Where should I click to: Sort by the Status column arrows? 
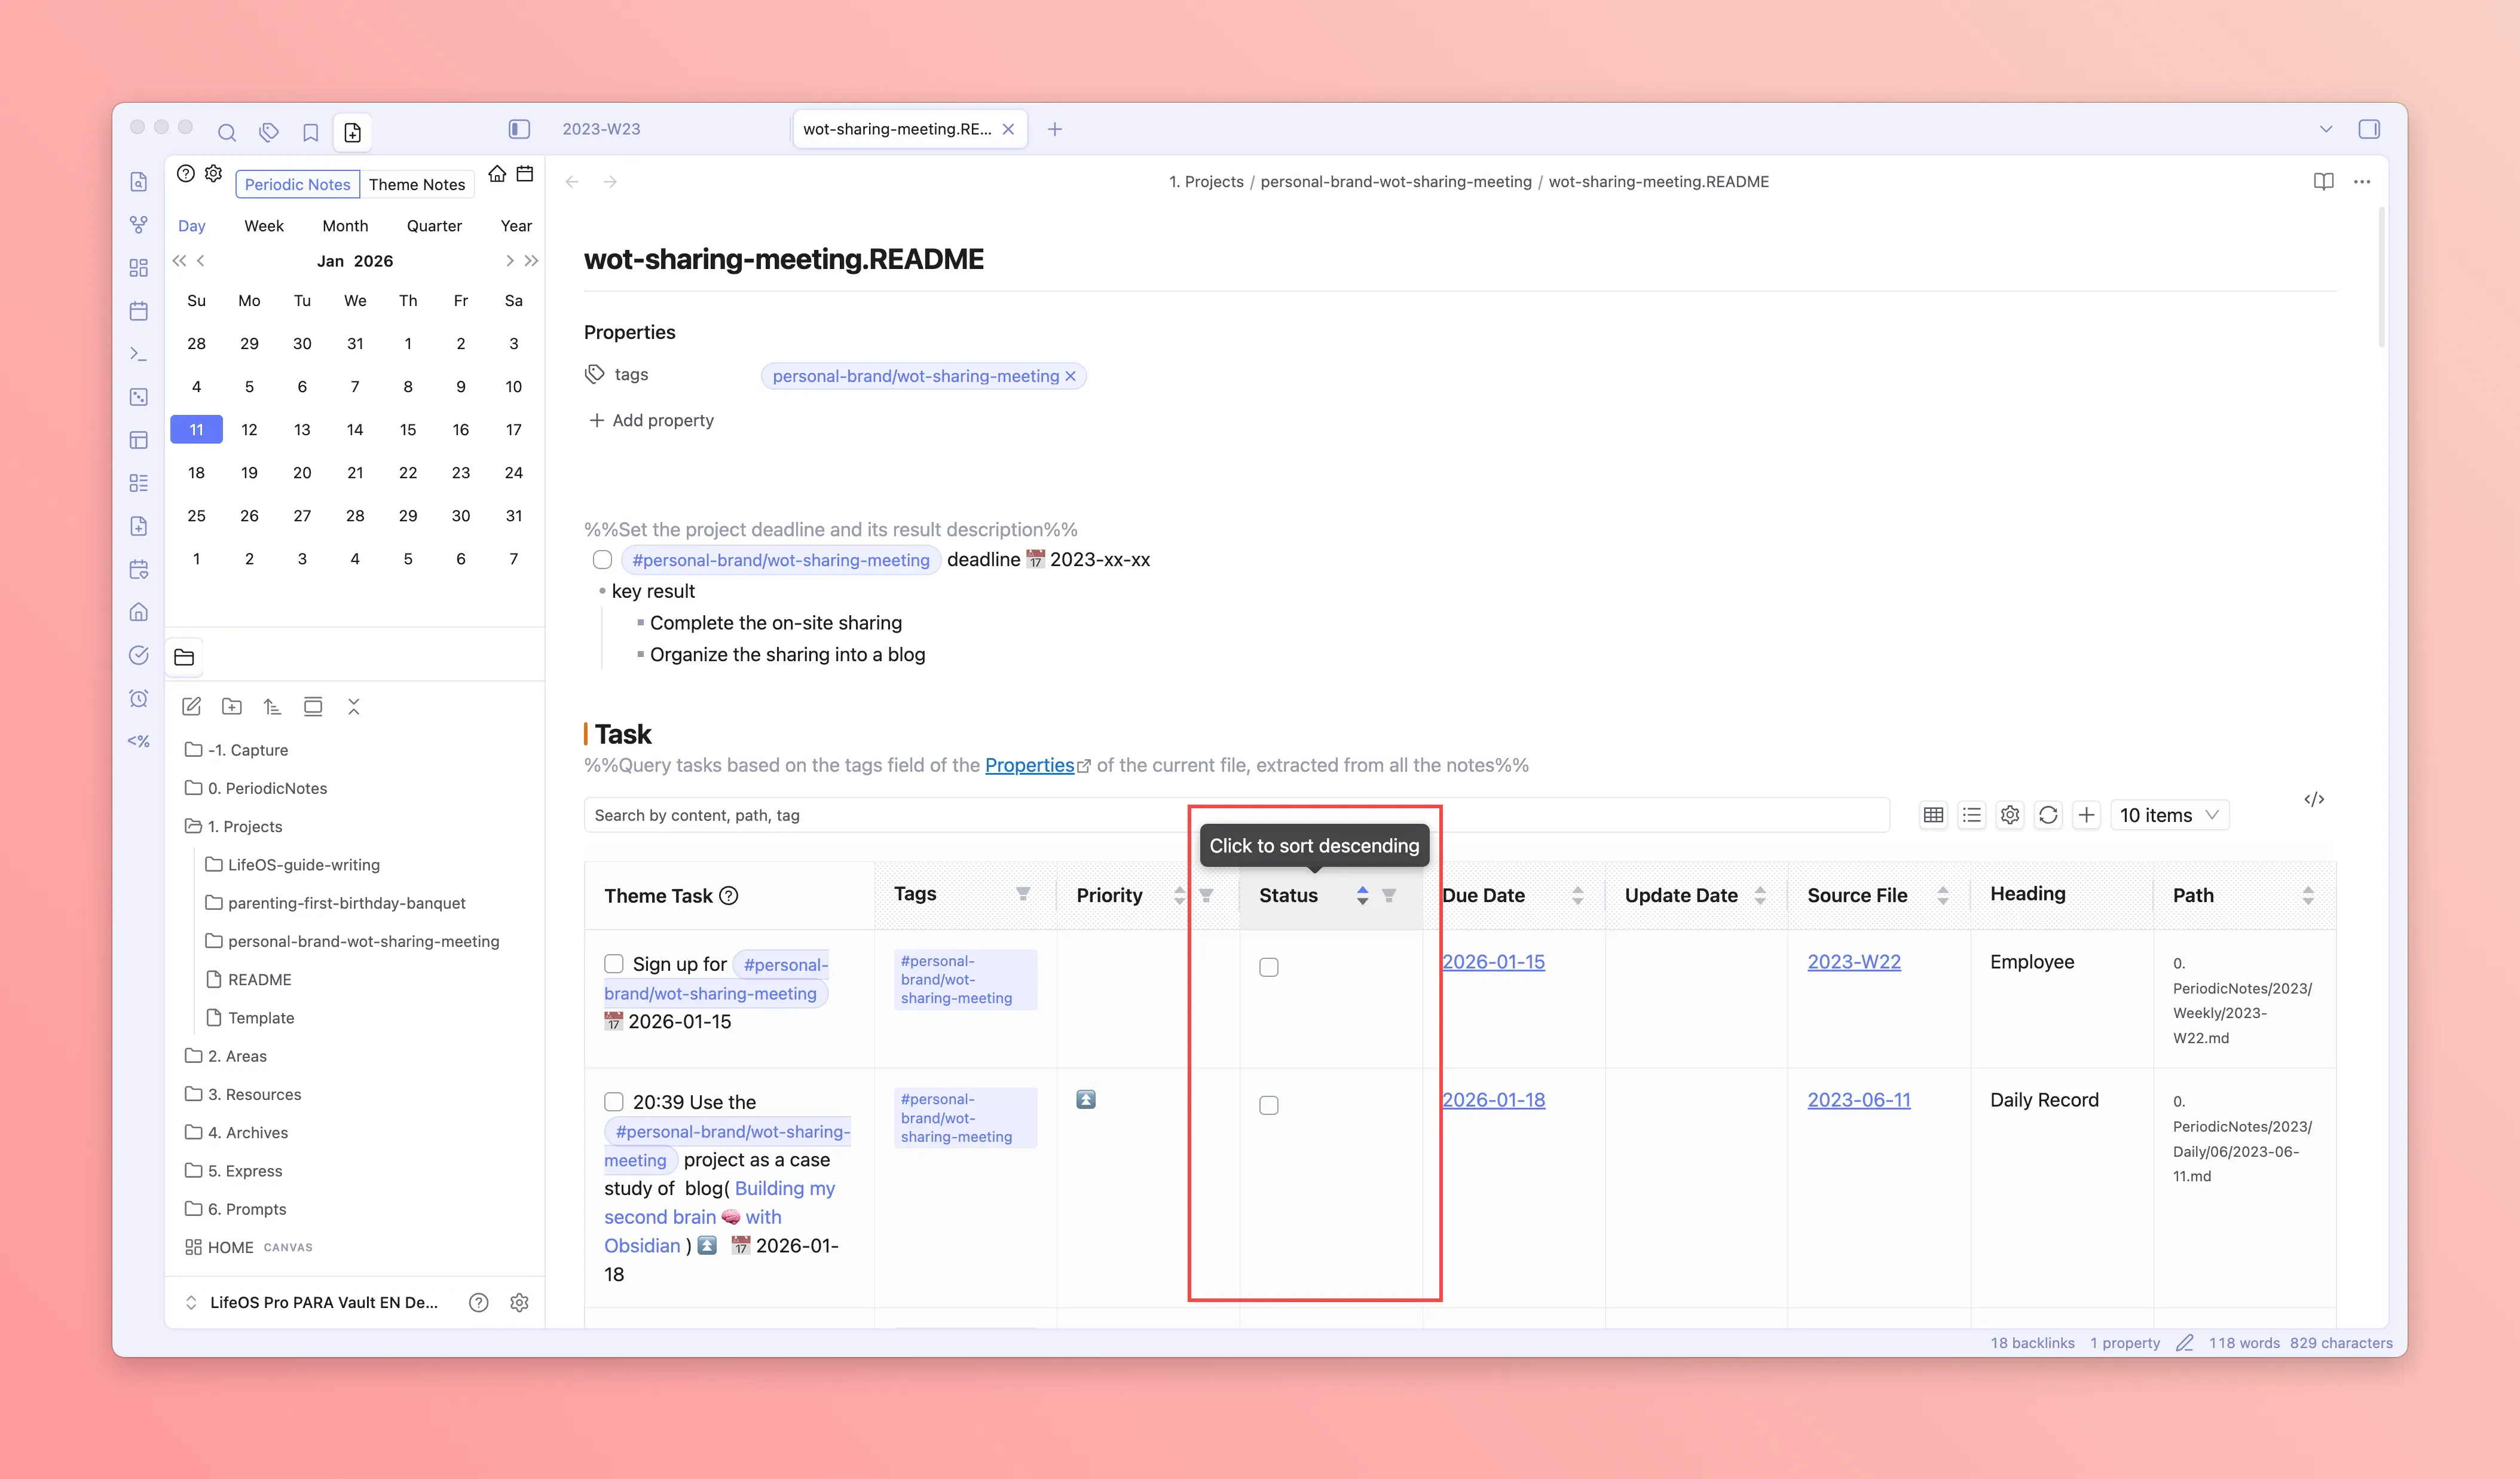1362,895
